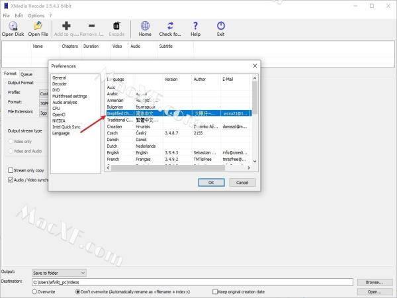Select the Danish language row

coord(179,140)
